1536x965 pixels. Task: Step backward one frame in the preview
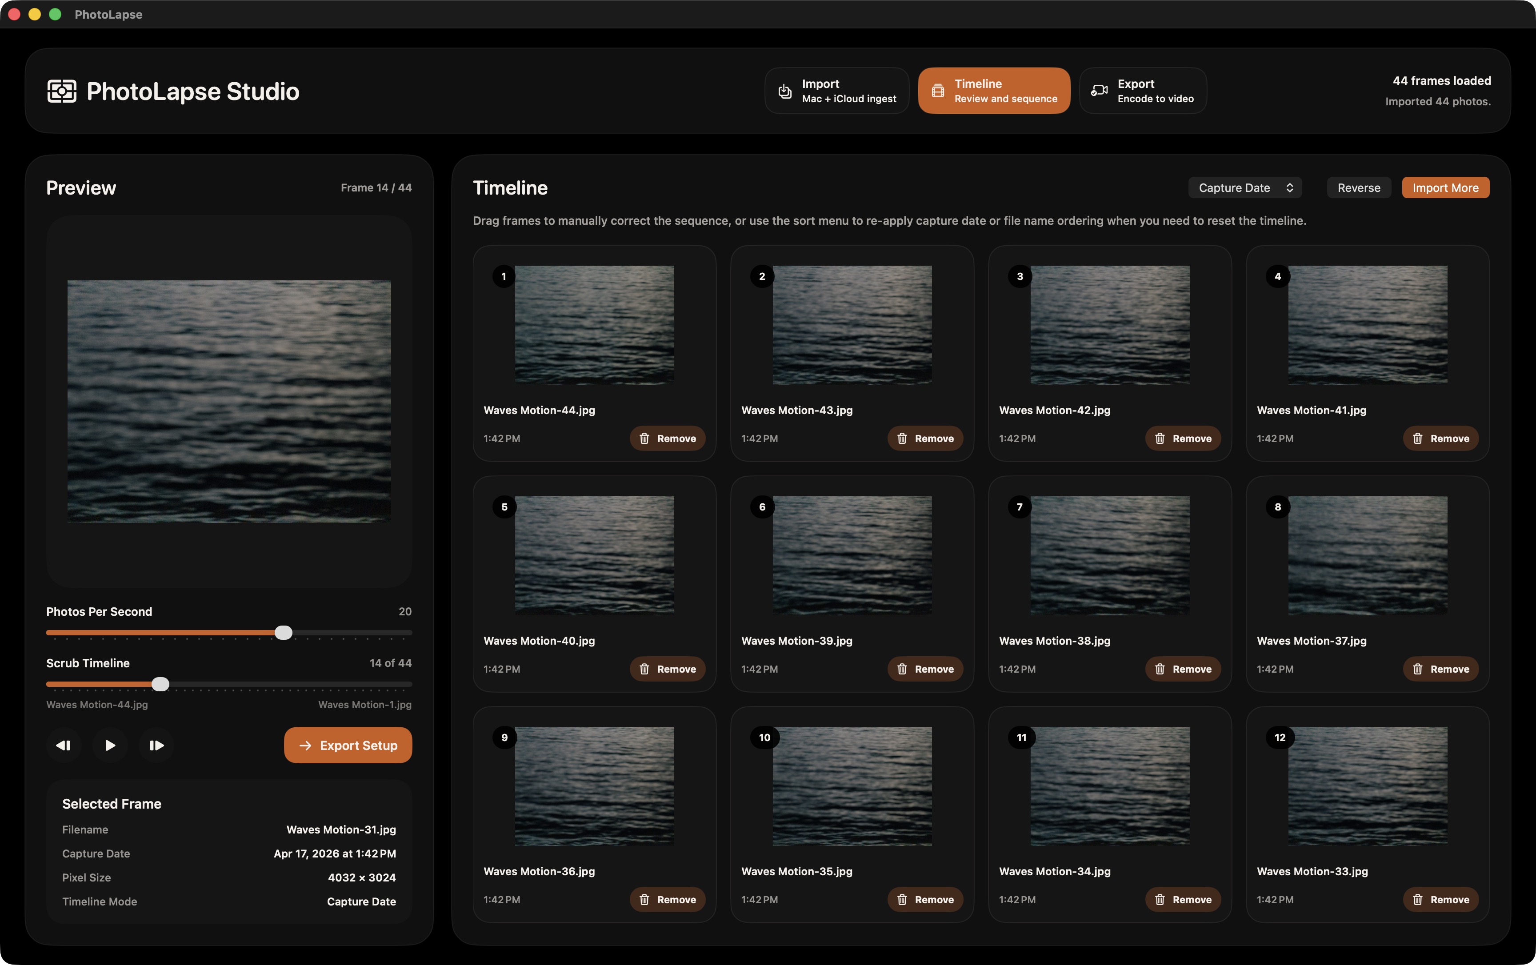pos(63,745)
